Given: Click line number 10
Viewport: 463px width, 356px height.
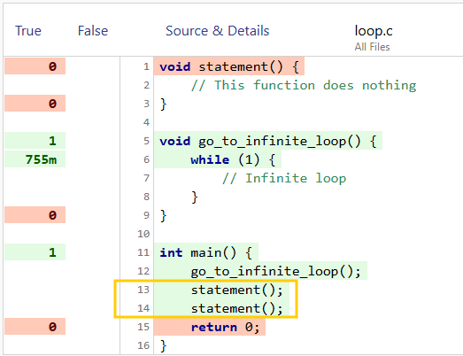Looking at the screenshot, I should click(143, 234).
